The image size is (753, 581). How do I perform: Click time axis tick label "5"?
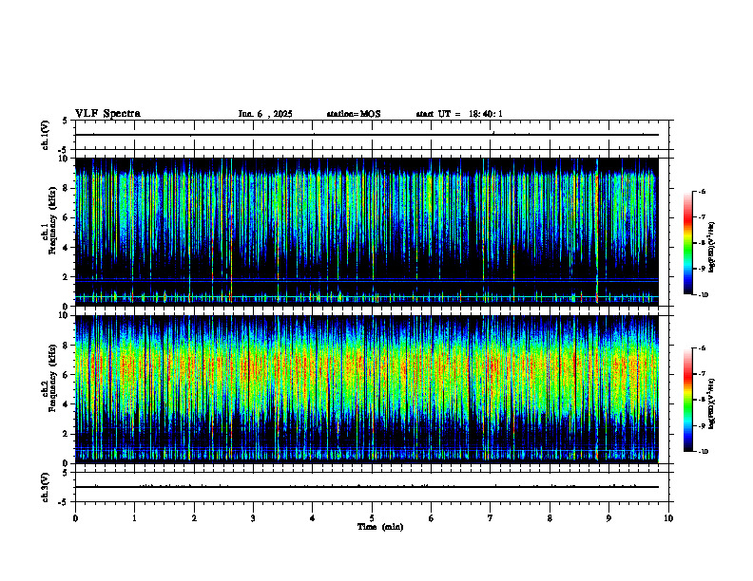pyautogui.click(x=372, y=518)
